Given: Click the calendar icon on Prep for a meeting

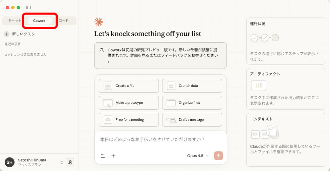Looking at the screenshot, I should pyautogui.click(x=108, y=119).
